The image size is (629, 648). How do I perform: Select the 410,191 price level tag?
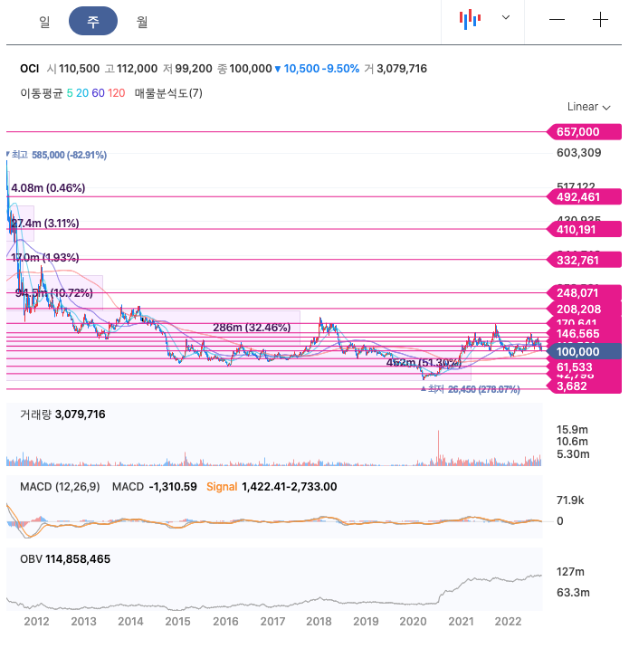point(584,229)
